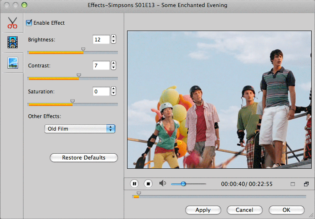The width and height of the screenshot is (315, 219).
Task: Click the Saturation value field
Action: pyautogui.click(x=101, y=91)
